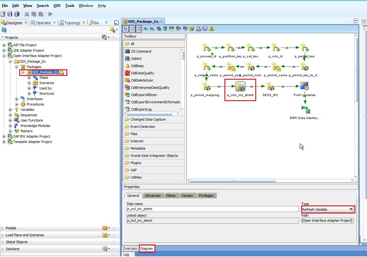Viewport: 367px width, 257px height.
Task: Open the Refresh Variable type dropdown
Action: pyautogui.click(x=350, y=209)
